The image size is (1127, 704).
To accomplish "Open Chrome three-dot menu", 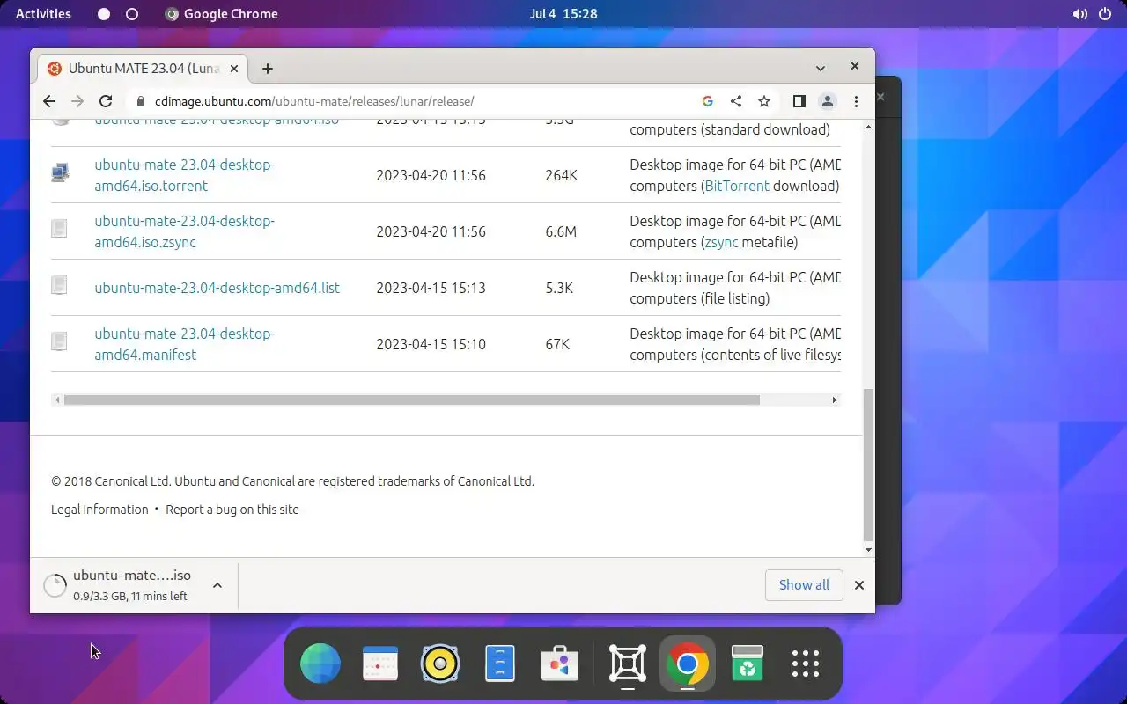I will point(856,101).
